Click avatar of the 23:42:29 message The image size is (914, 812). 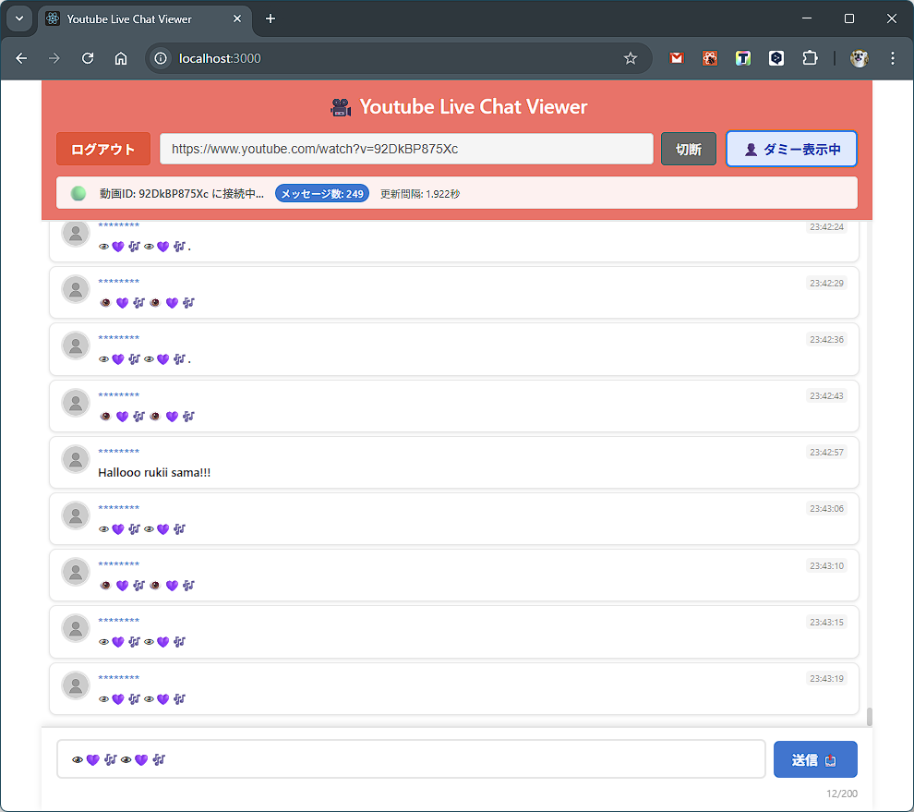(76, 289)
